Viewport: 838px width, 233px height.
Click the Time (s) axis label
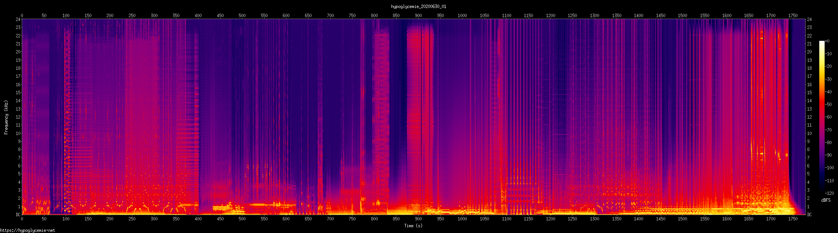tap(413, 226)
